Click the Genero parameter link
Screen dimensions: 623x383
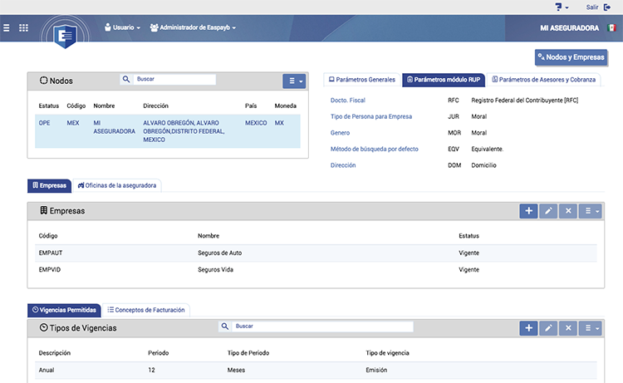340,133
